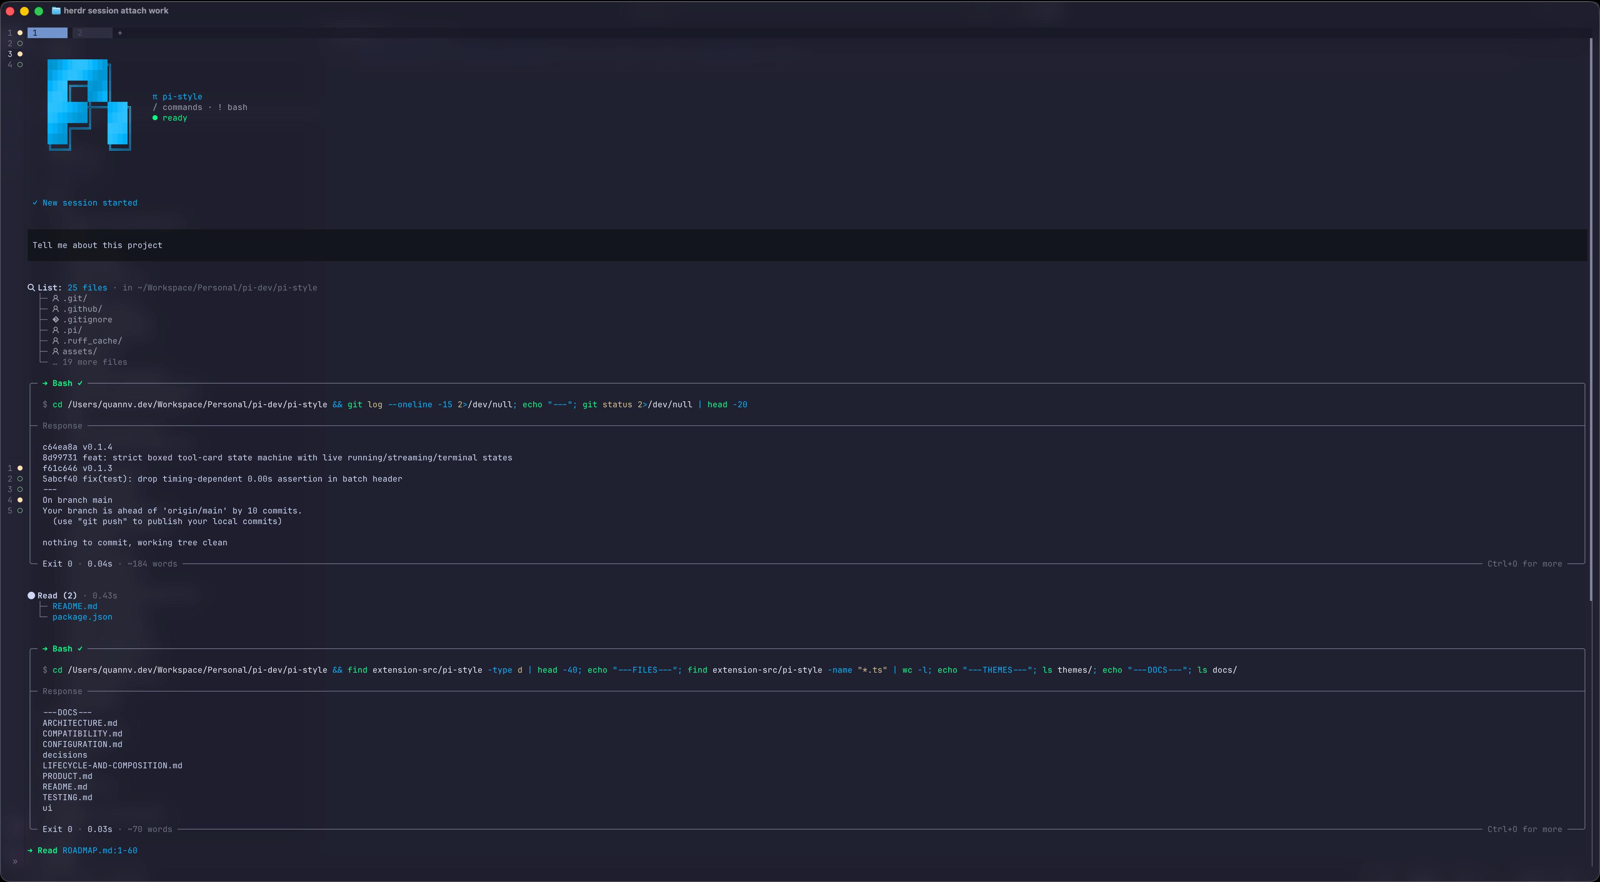Click 'Ctrl+O for more' on the find card

pyautogui.click(x=1524, y=830)
